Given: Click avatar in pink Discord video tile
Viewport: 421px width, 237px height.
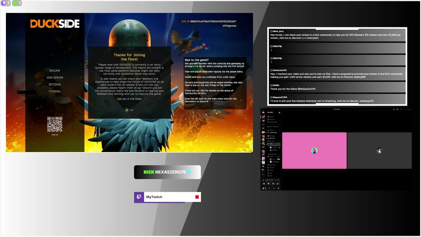Looking at the screenshot, I should click(x=314, y=150).
